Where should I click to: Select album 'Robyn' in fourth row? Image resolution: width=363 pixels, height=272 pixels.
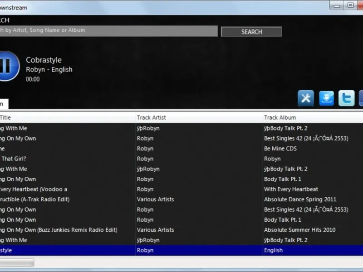click(272, 159)
